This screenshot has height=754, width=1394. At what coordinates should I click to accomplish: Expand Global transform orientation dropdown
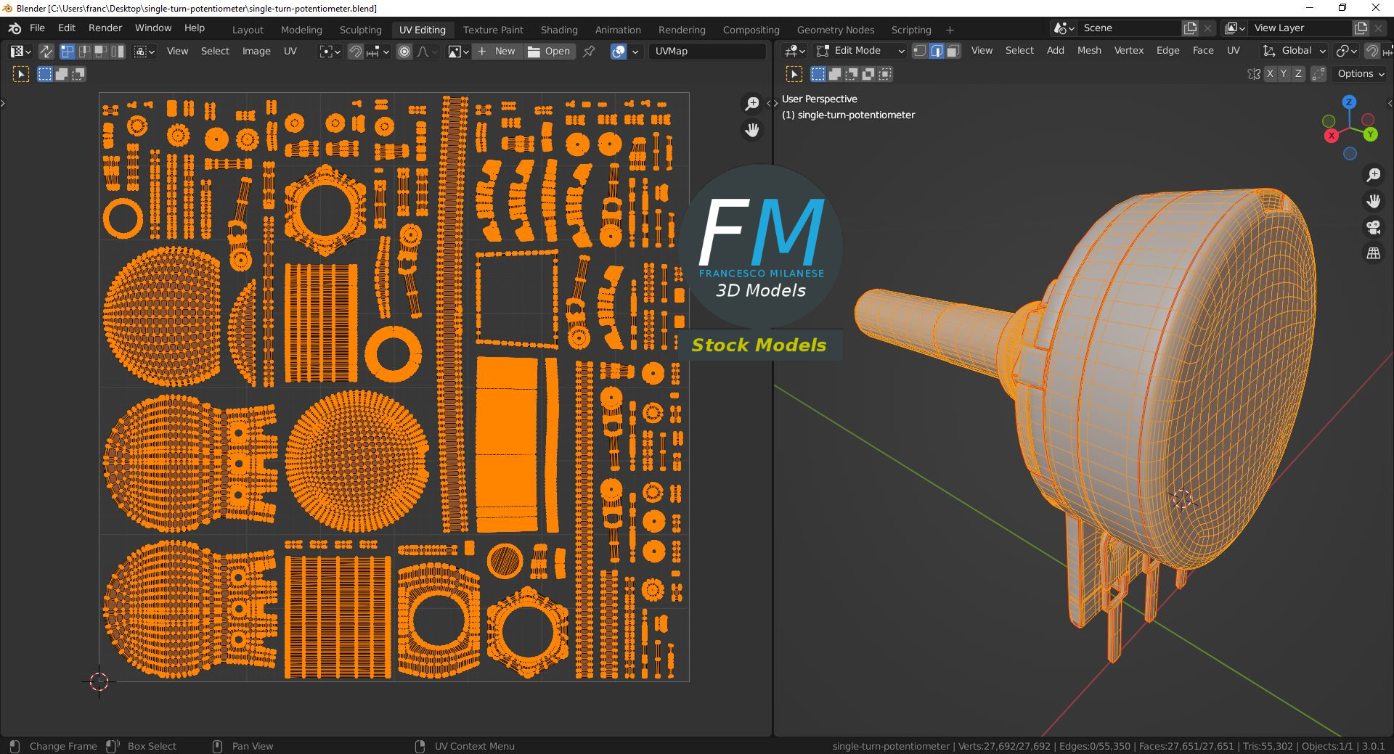click(1295, 51)
